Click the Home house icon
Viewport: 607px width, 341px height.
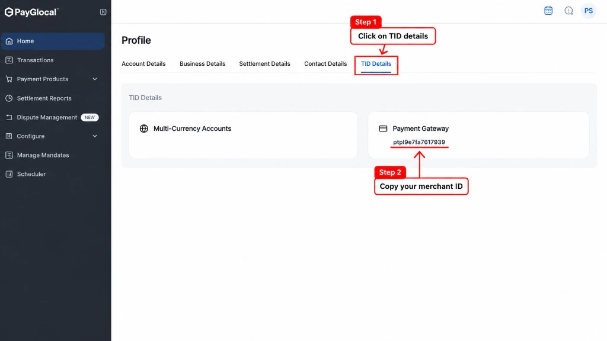click(9, 41)
